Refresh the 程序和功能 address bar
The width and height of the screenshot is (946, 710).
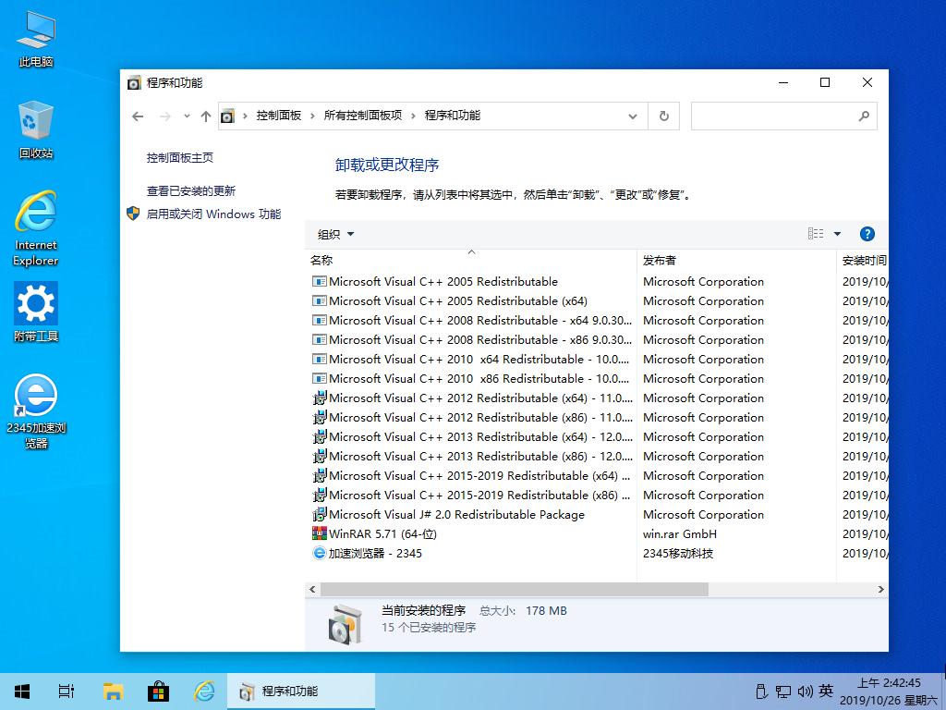(x=663, y=116)
